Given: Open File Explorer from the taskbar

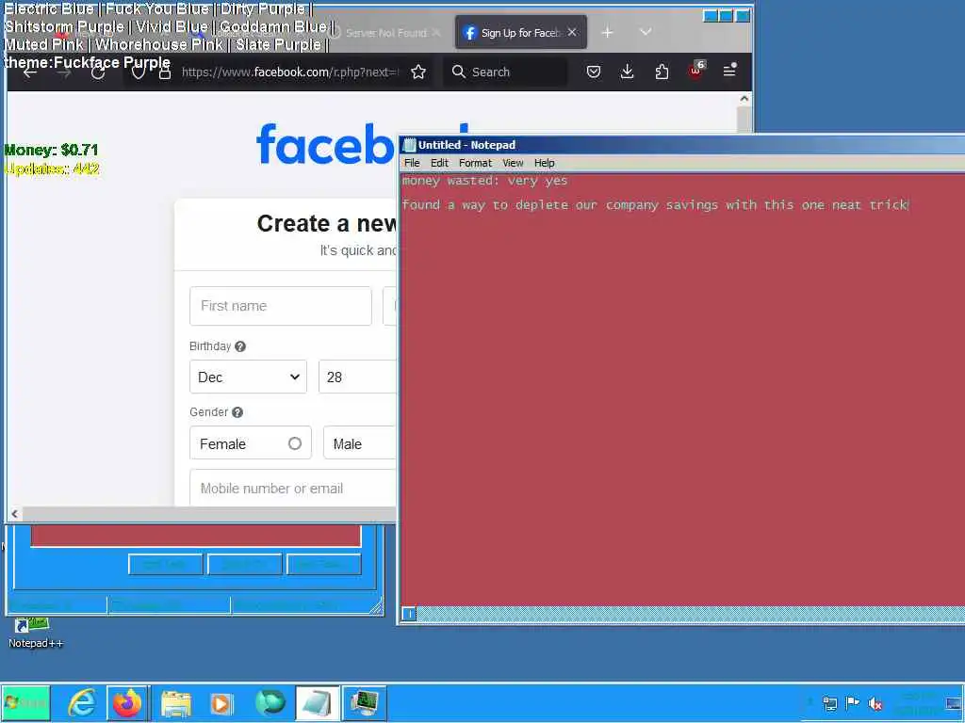Looking at the screenshot, I should (176, 702).
